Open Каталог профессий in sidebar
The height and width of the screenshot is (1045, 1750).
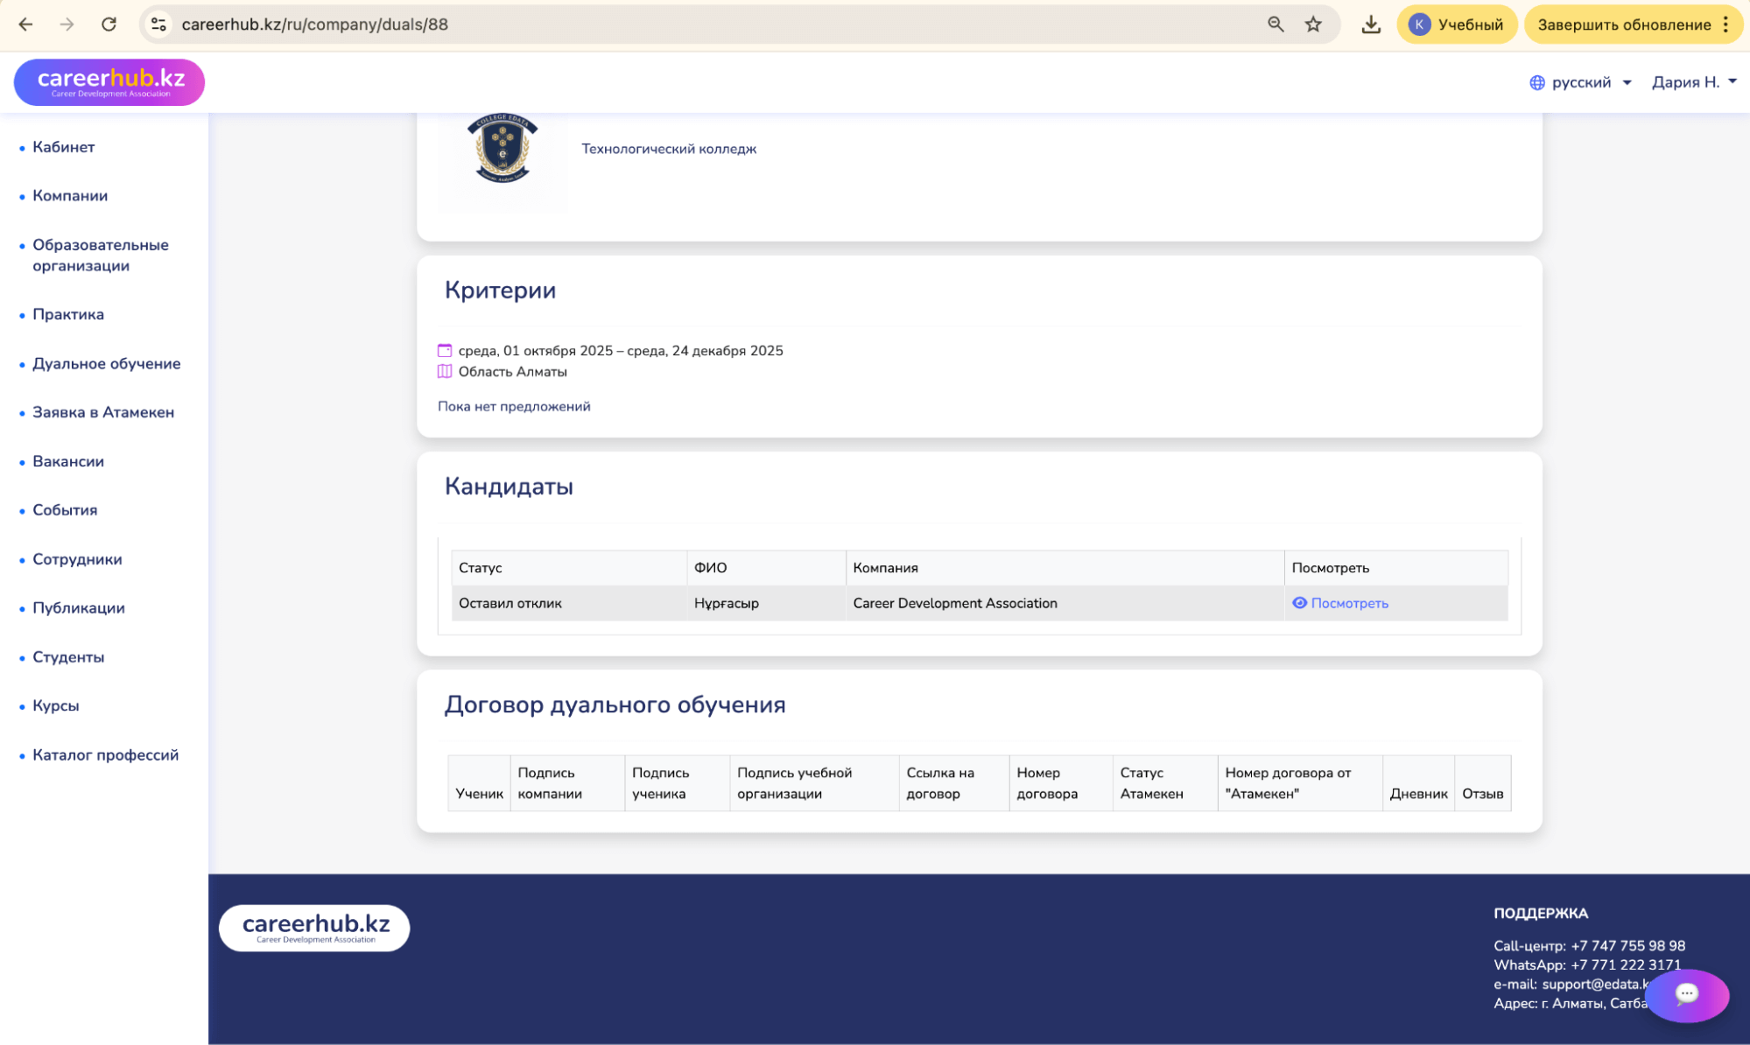tap(105, 754)
